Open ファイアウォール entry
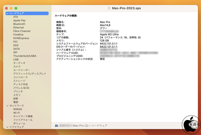The height and width of the screenshot is (135, 201). pos(23,120)
